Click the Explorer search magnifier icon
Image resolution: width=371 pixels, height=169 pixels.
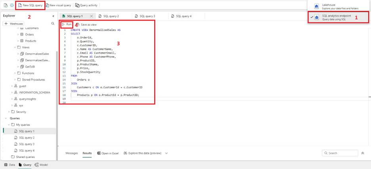(x=53, y=24)
